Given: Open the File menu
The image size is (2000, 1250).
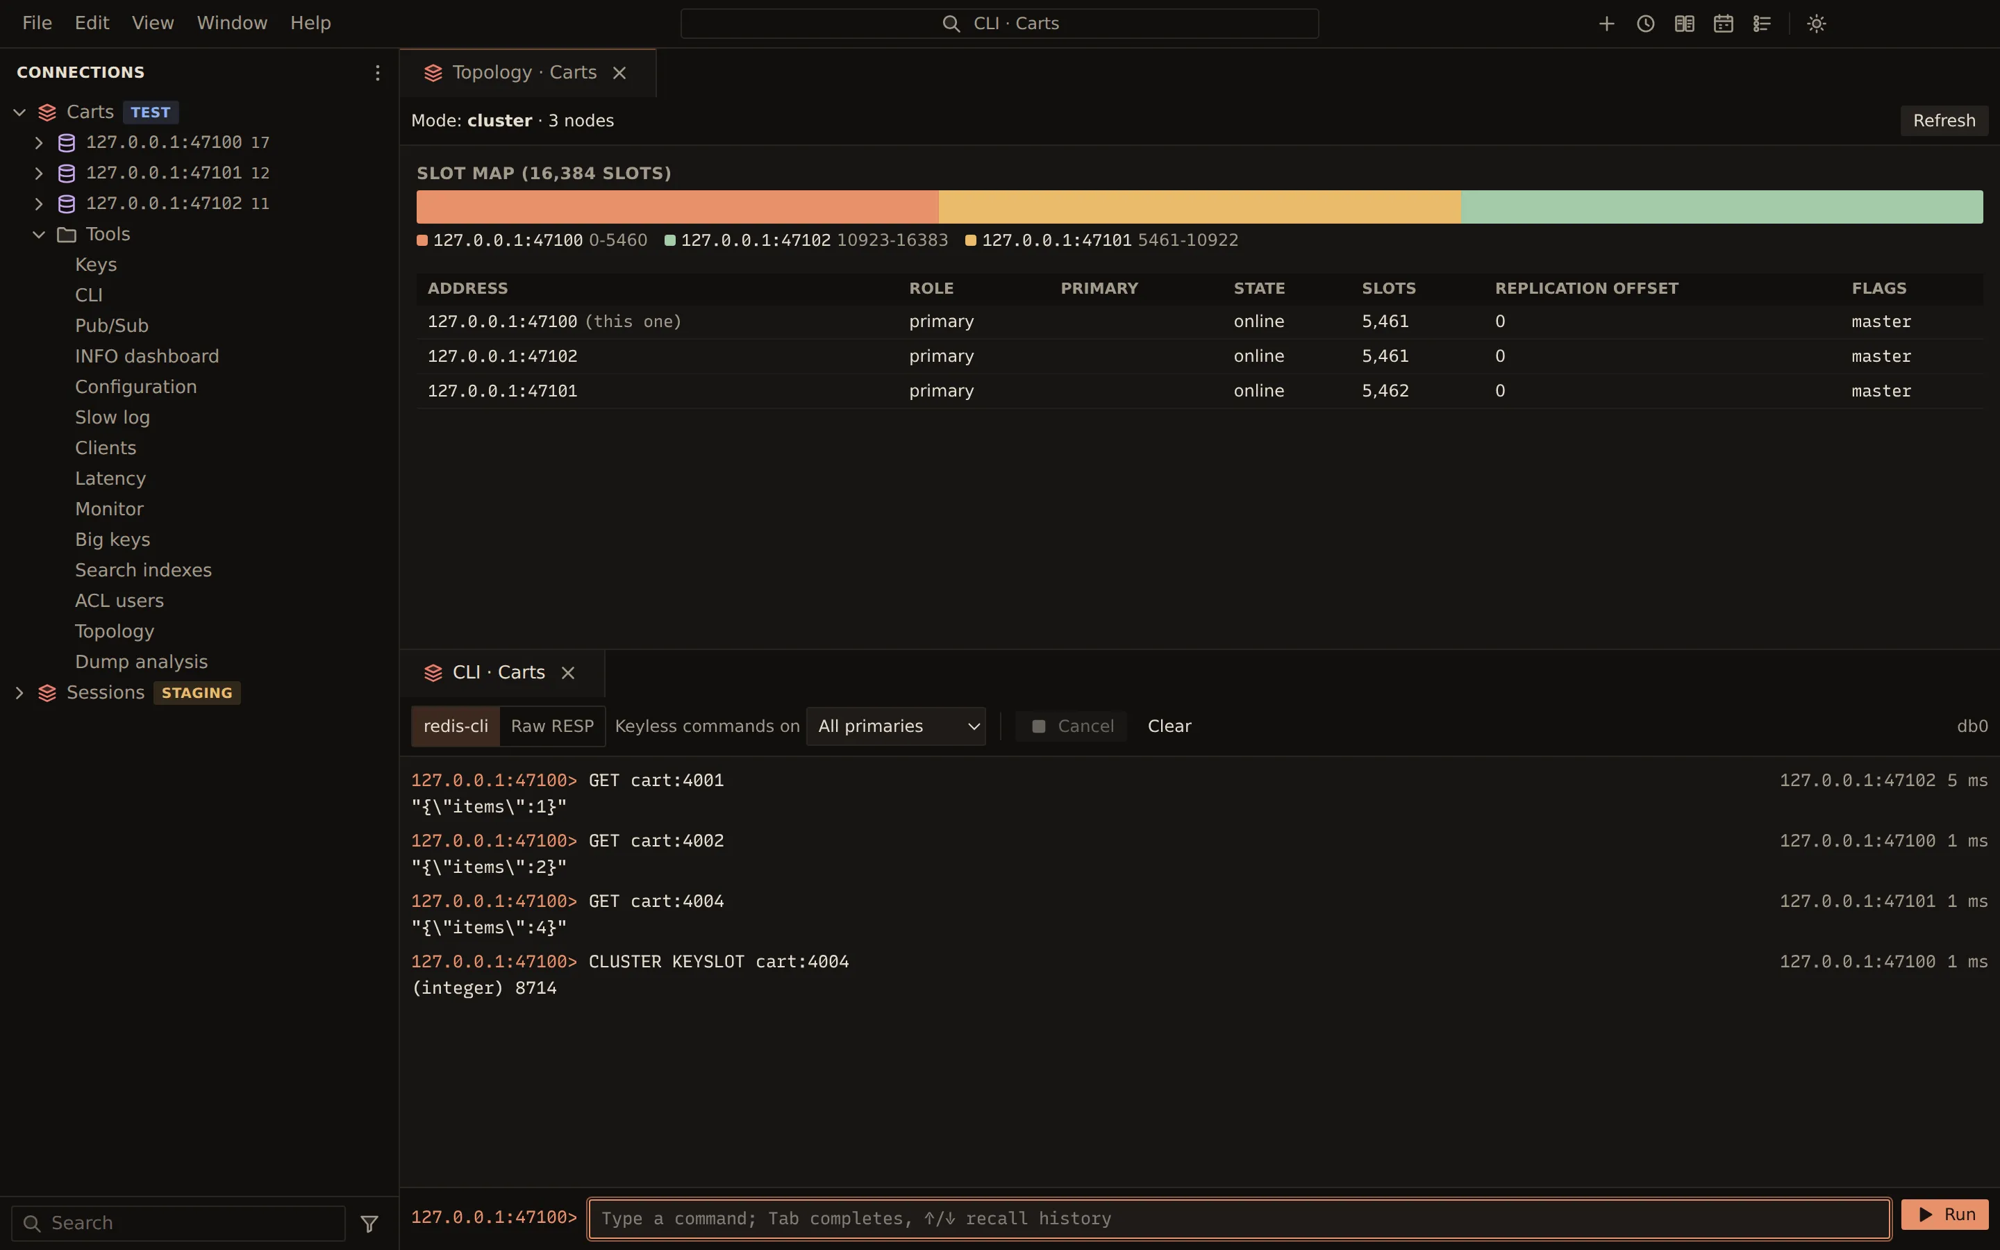Looking at the screenshot, I should tap(37, 23).
